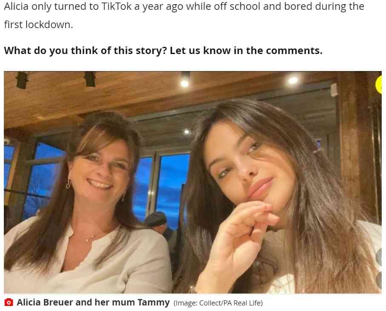Click the ceiling spotlight at the photo's top-centre
This screenshot has width=386, height=311.
coord(185,83)
